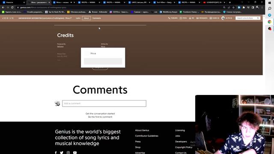Open Jobs footer link

(x=178, y=136)
